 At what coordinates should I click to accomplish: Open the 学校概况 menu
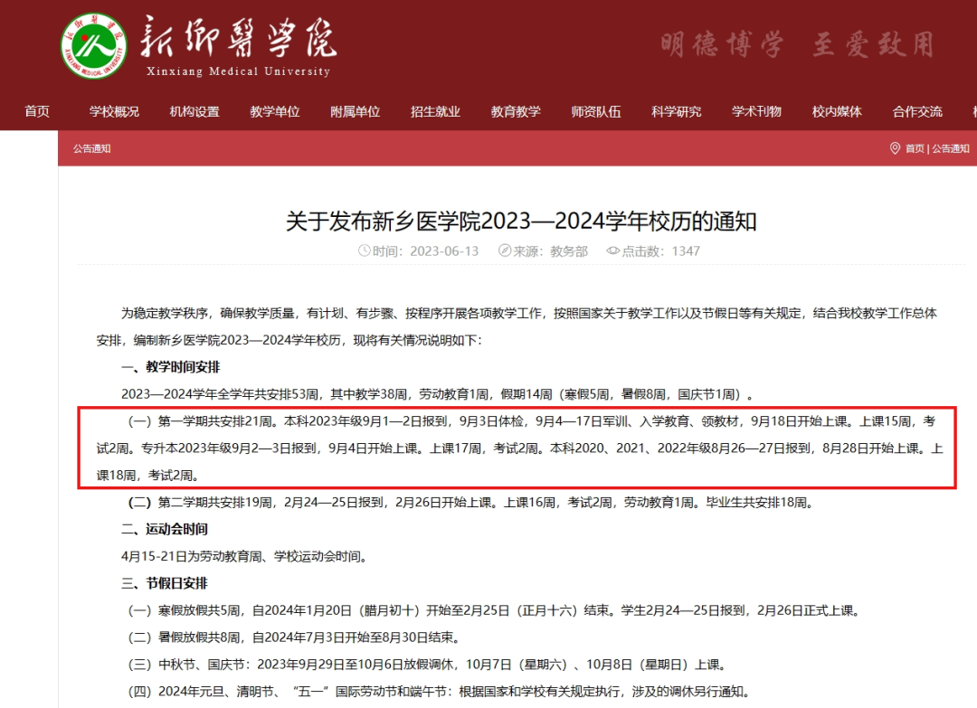[x=114, y=112]
